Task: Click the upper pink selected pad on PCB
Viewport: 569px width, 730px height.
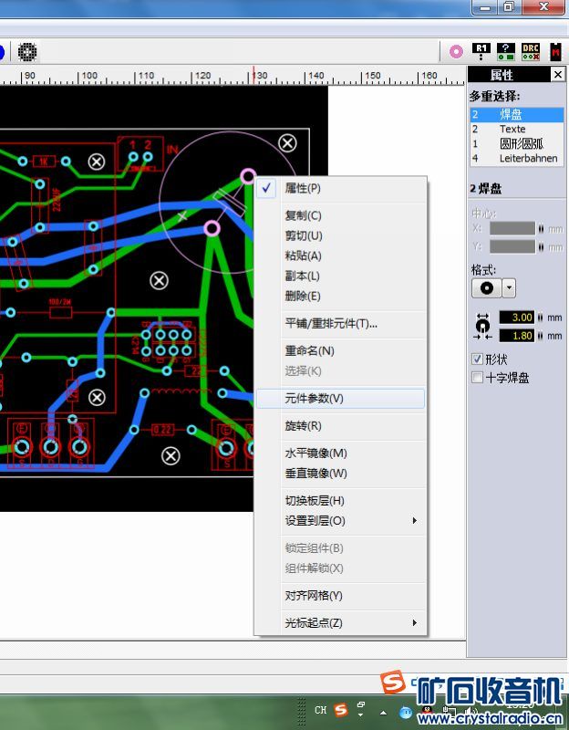Action: (248, 176)
